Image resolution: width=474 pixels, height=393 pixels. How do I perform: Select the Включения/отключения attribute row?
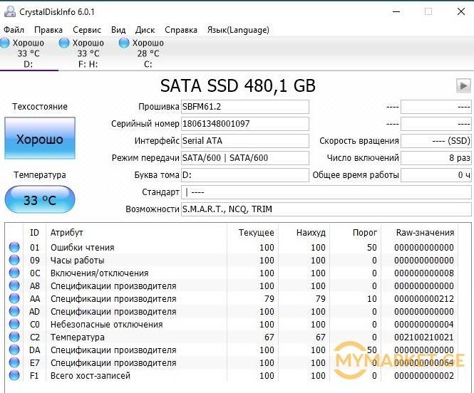[232, 273]
